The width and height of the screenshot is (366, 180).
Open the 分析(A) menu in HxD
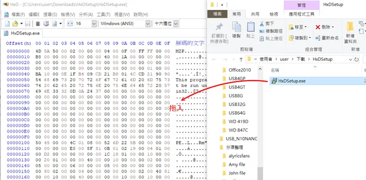pyautogui.click(x=86, y=14)
